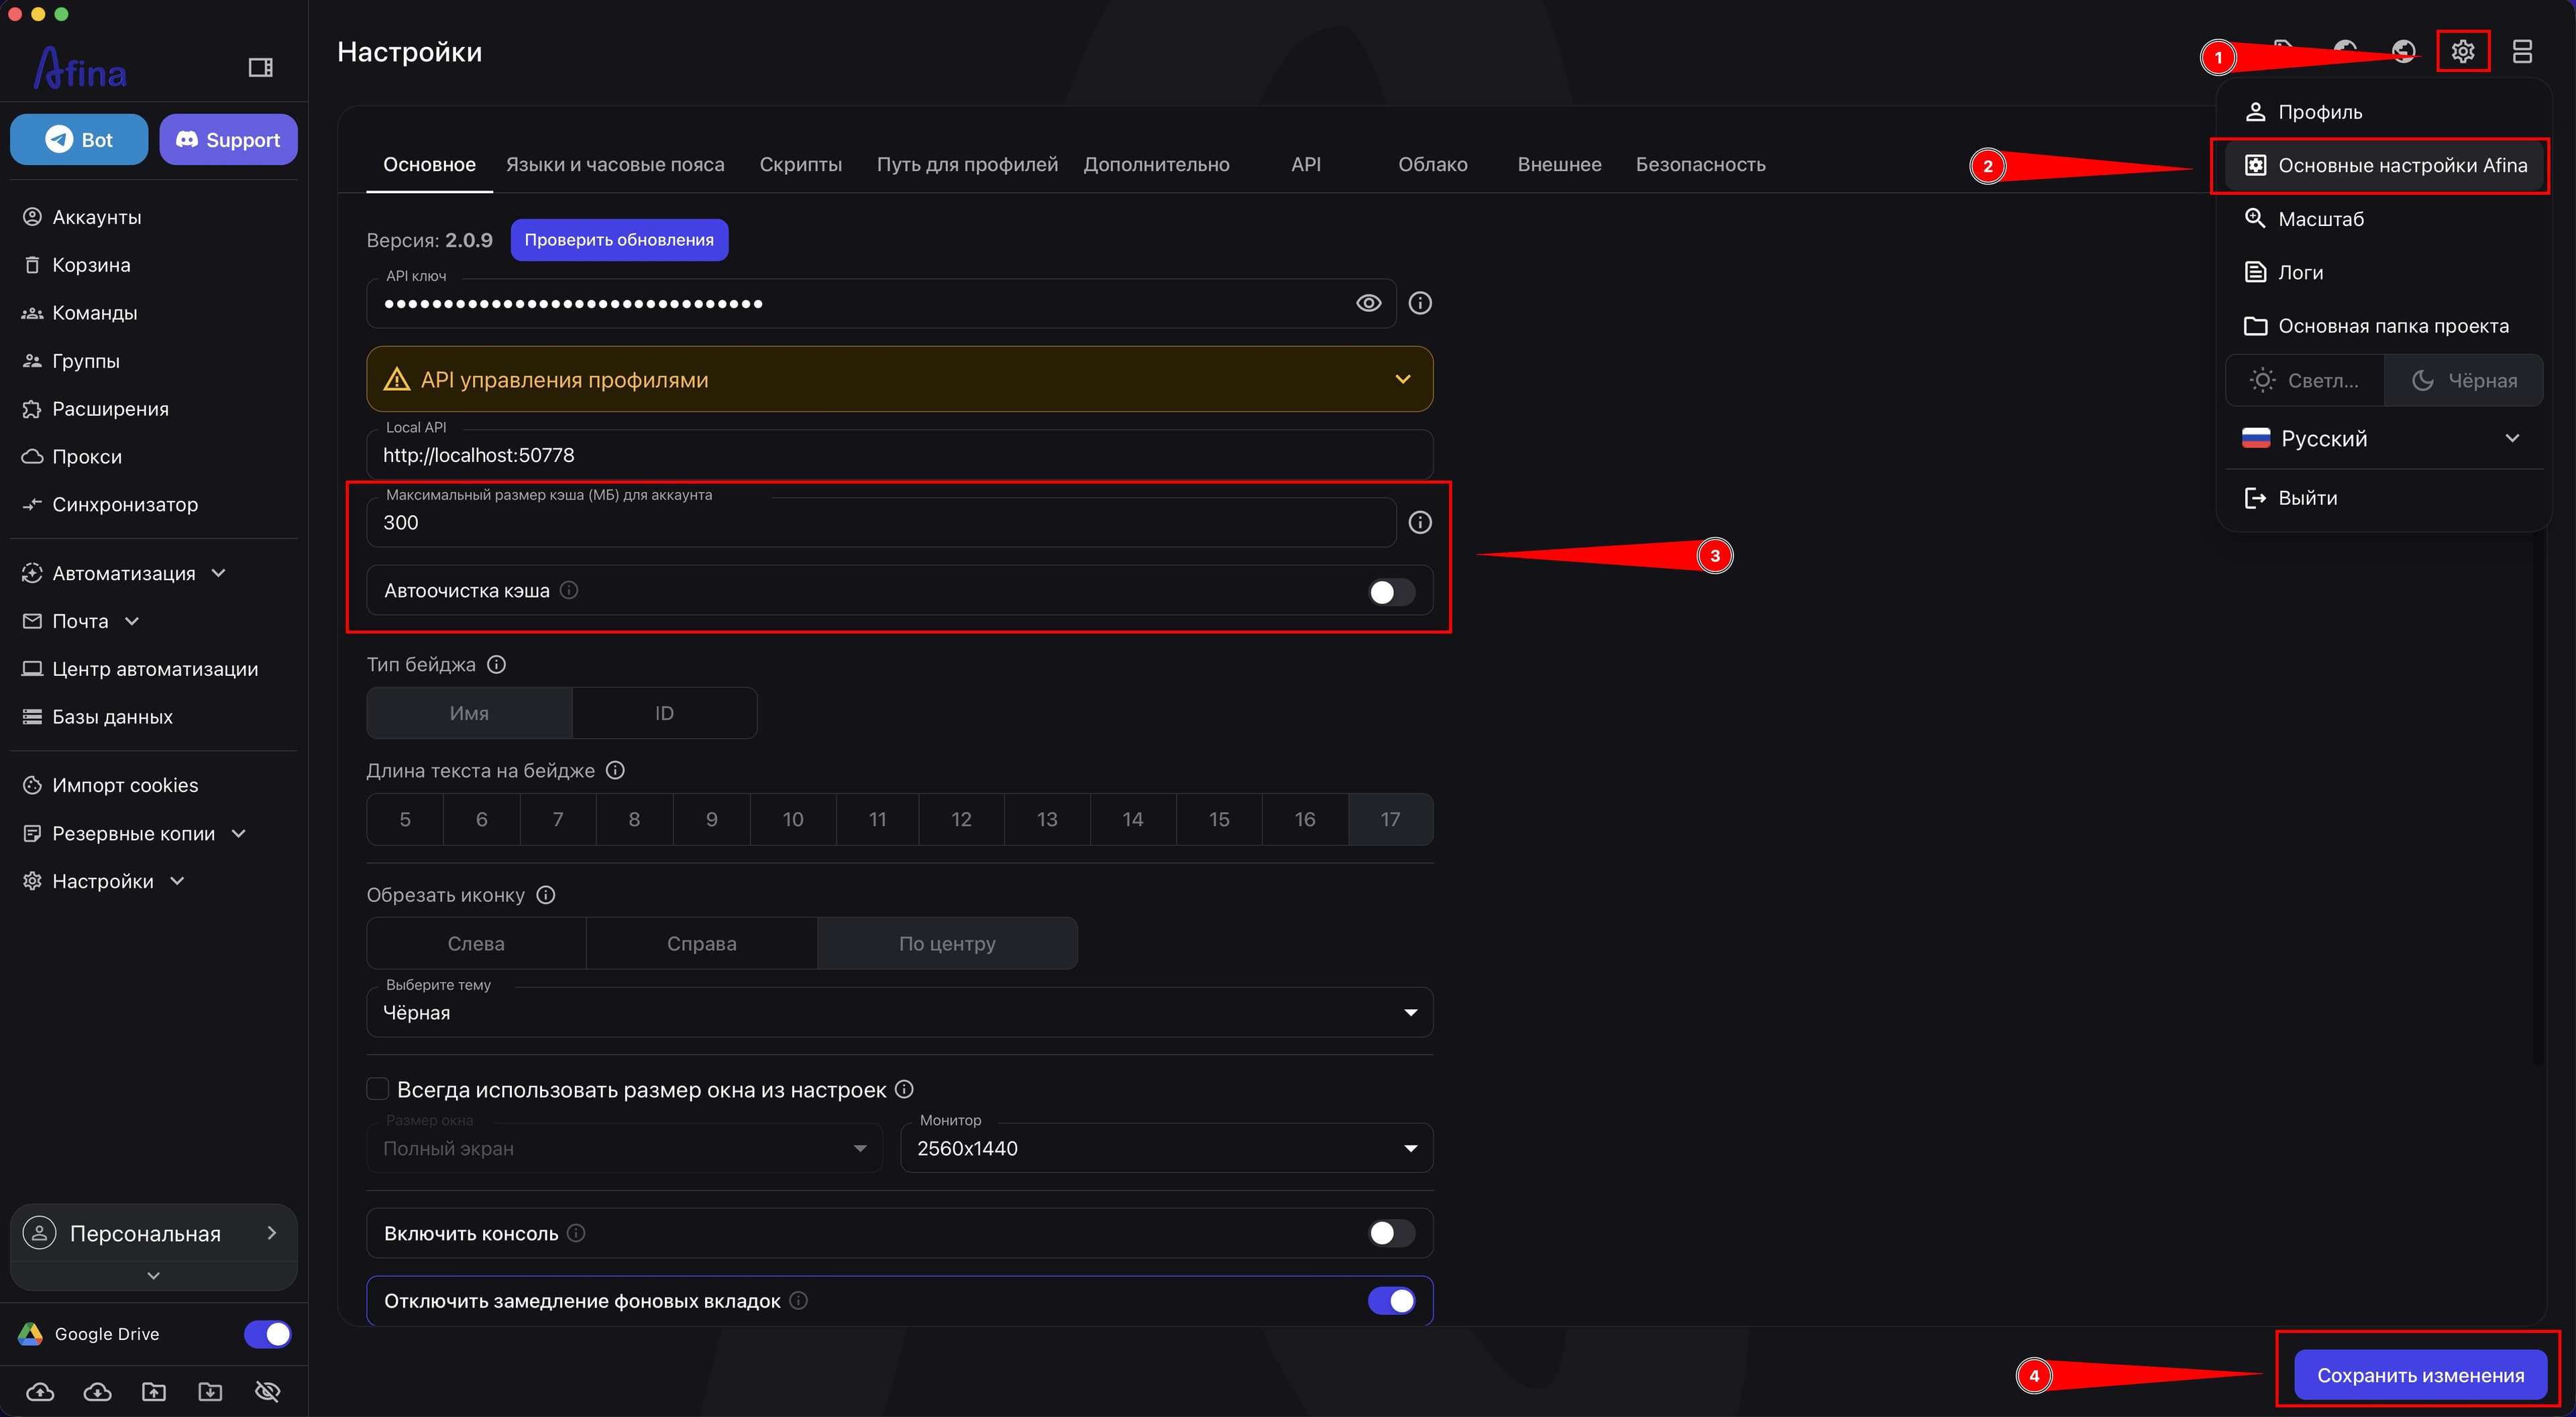
Task: Click the crossed-out eye icon in bottom sidebar
Action: click(x=267, y=1391)
